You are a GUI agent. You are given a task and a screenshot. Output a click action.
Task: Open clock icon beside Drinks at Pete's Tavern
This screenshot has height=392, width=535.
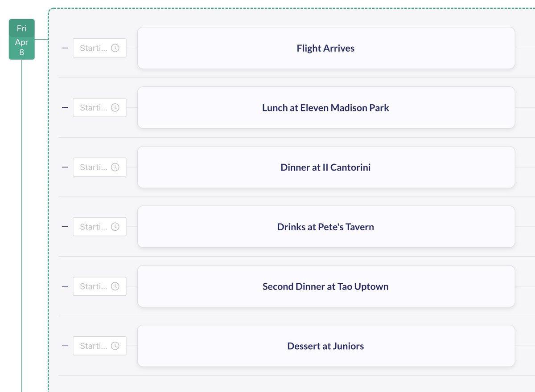pos(115,227)
